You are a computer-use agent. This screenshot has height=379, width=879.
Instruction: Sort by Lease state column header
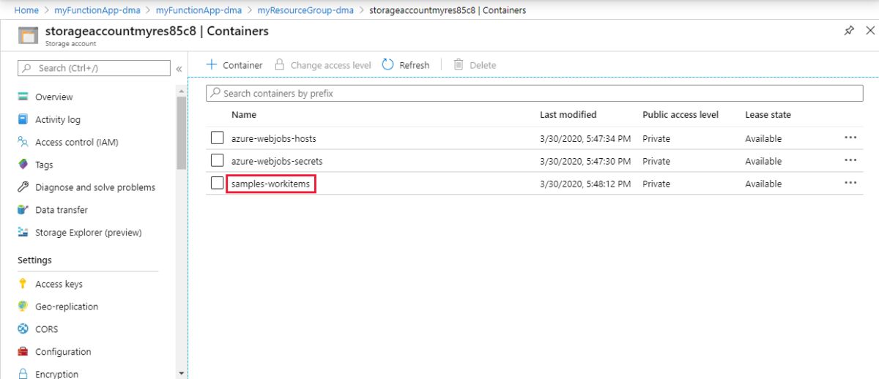[768, 115]
